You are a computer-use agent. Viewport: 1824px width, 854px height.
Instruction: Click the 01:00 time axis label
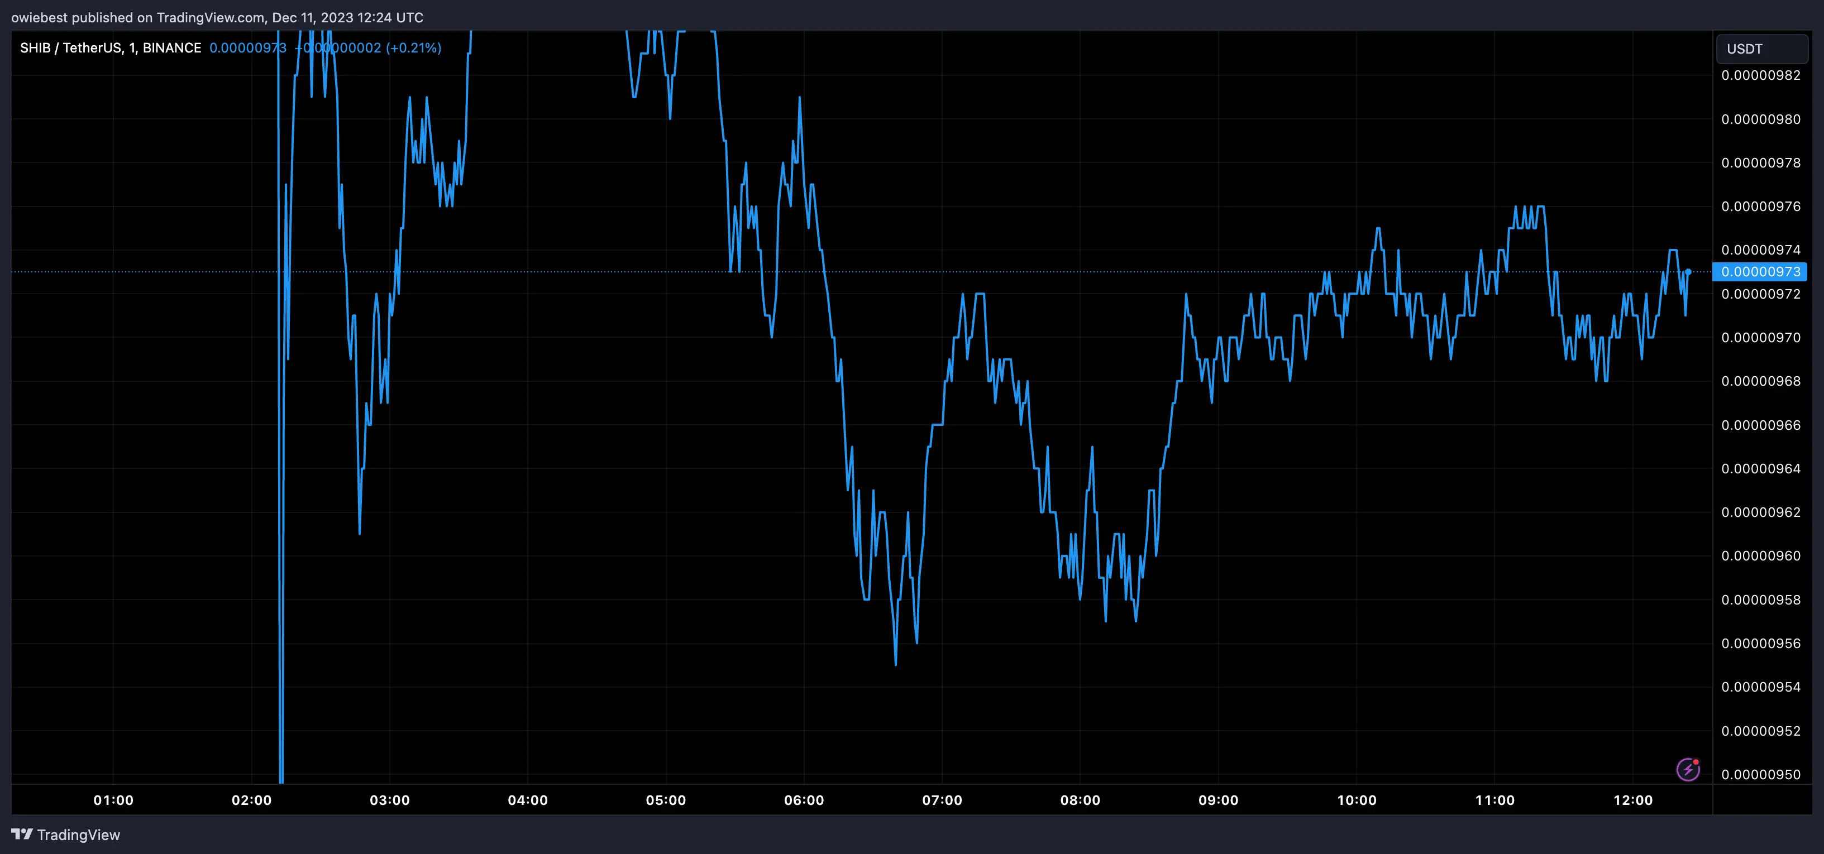[x=113, y=800]
